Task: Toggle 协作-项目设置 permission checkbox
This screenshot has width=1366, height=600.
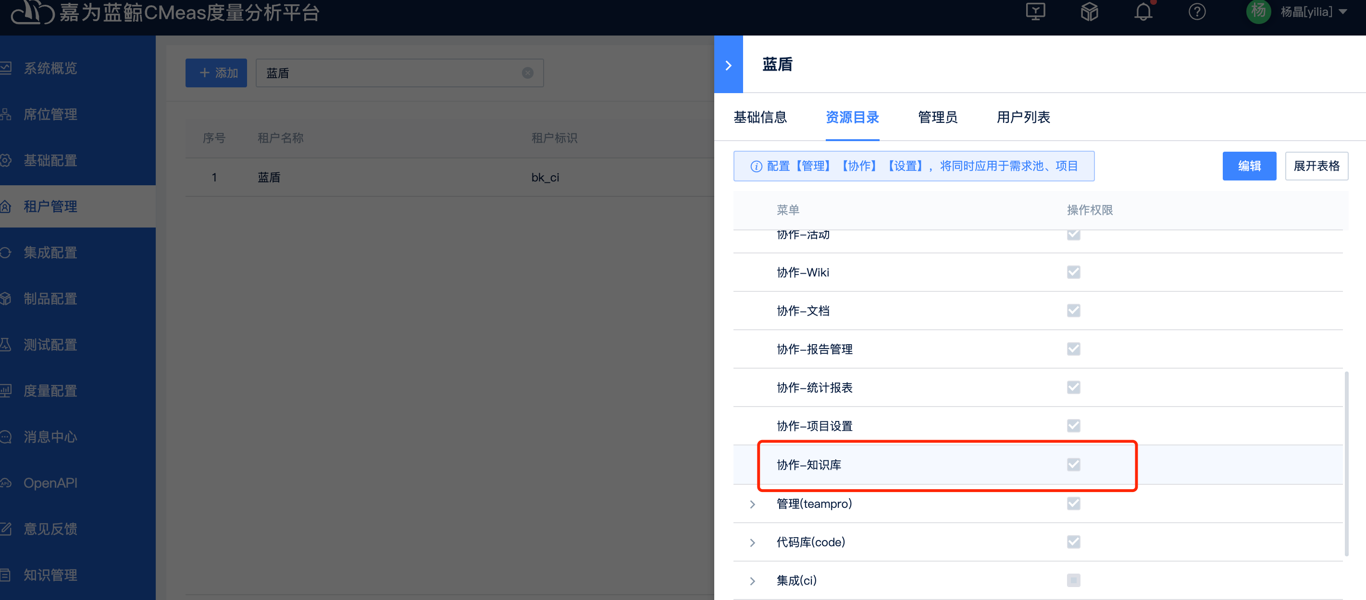Action: click(1073, 426)
